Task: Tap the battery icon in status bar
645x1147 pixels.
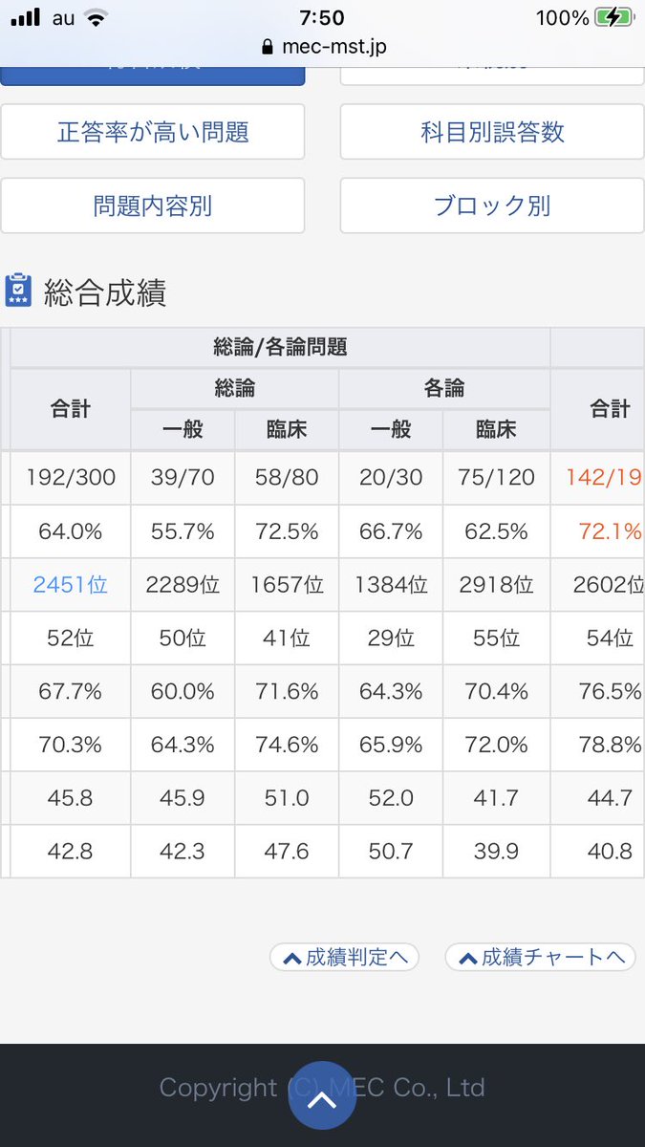Action: 613,17
